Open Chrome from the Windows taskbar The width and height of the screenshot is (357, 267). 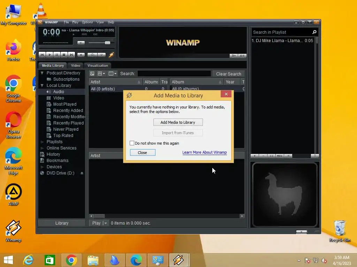pyautogui.click(x=71, y=260)
